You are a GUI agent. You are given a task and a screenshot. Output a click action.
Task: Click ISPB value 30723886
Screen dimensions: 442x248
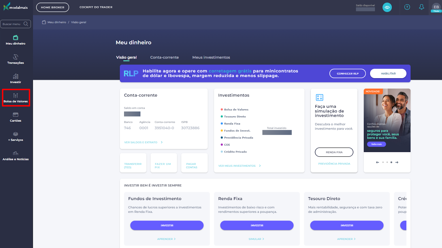[190, 128]
